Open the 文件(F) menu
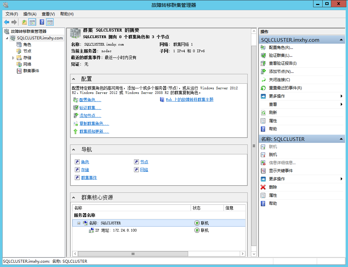The image size is (348, 267). point(12,14)
